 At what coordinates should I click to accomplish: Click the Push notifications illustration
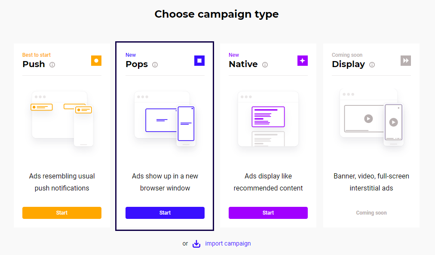(x=62, y=118)
